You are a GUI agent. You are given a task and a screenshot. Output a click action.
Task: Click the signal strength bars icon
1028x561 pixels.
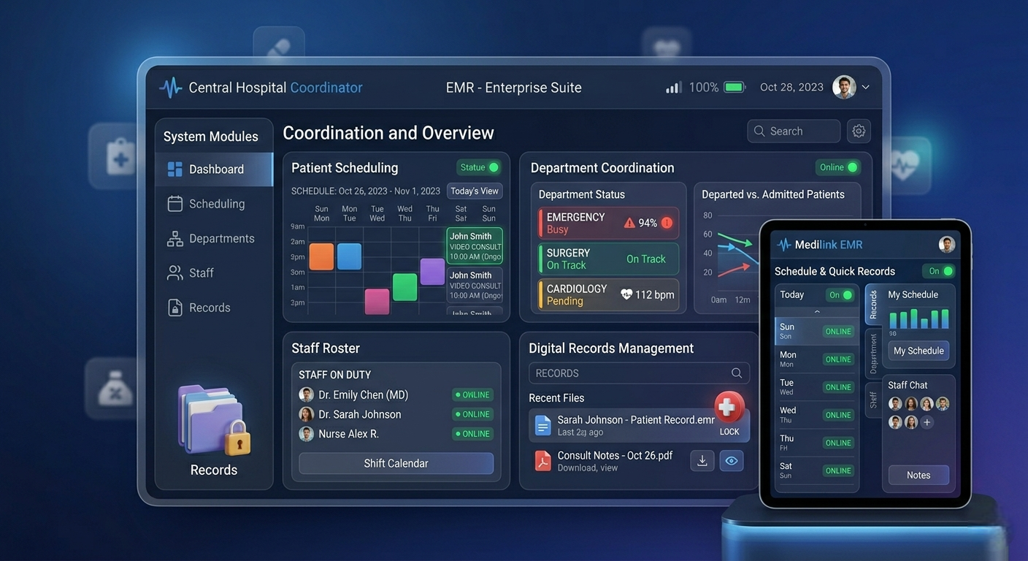pos(673,88)
